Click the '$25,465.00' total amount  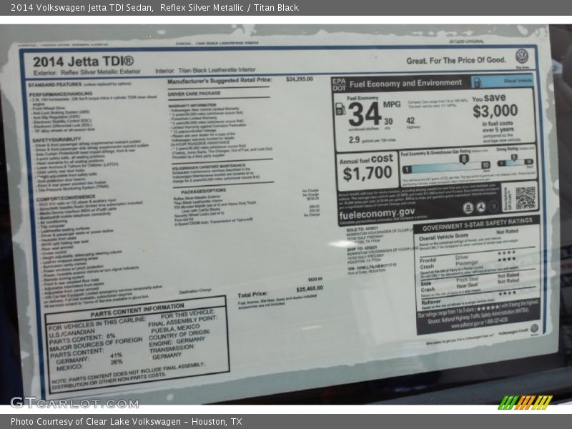(x=310, y=289)
